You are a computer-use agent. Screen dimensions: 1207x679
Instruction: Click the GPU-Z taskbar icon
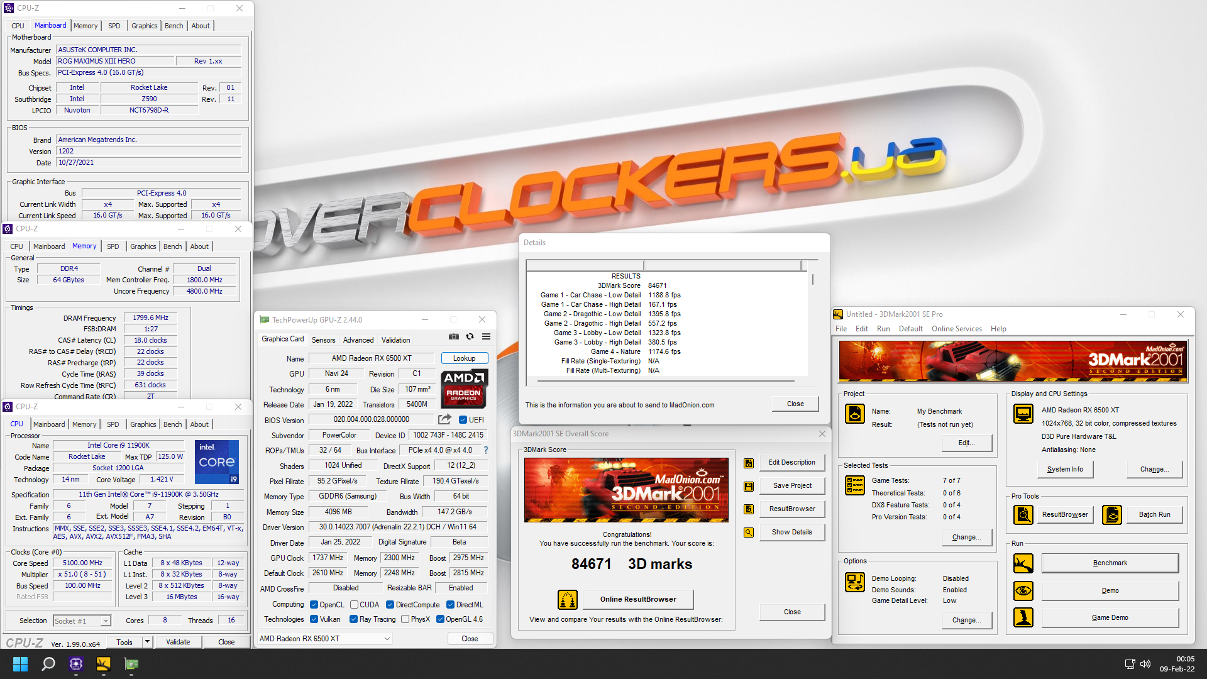click(x=131, y=664)
